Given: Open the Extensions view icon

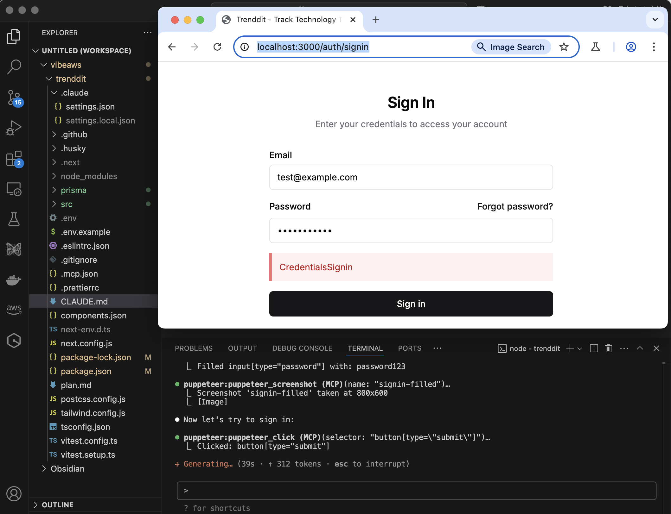Looking at the screenshot, I should [x=14, y=158].
